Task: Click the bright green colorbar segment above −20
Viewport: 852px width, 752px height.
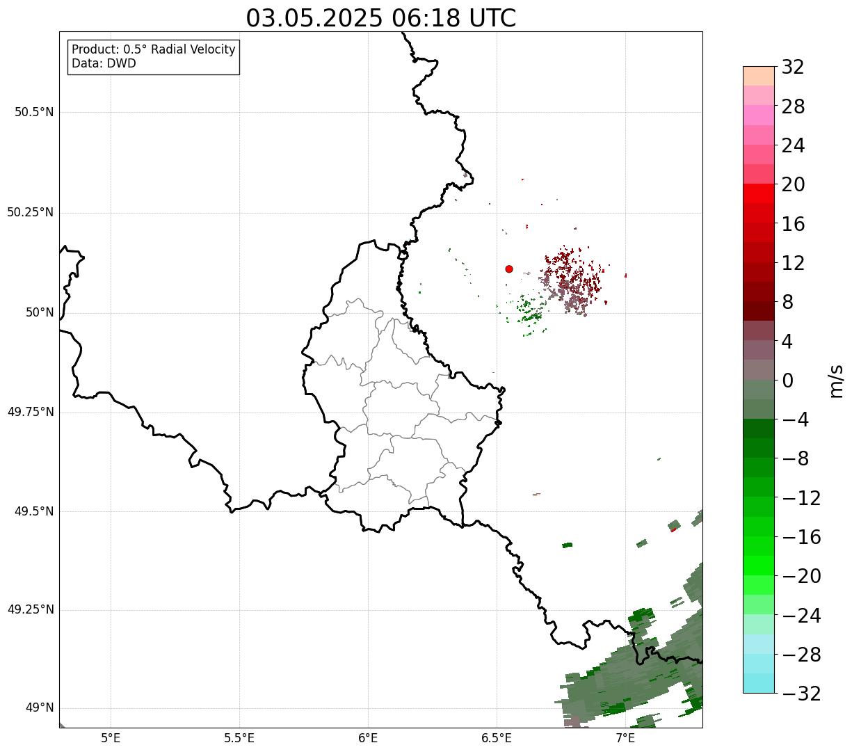Action: (758, 566)
